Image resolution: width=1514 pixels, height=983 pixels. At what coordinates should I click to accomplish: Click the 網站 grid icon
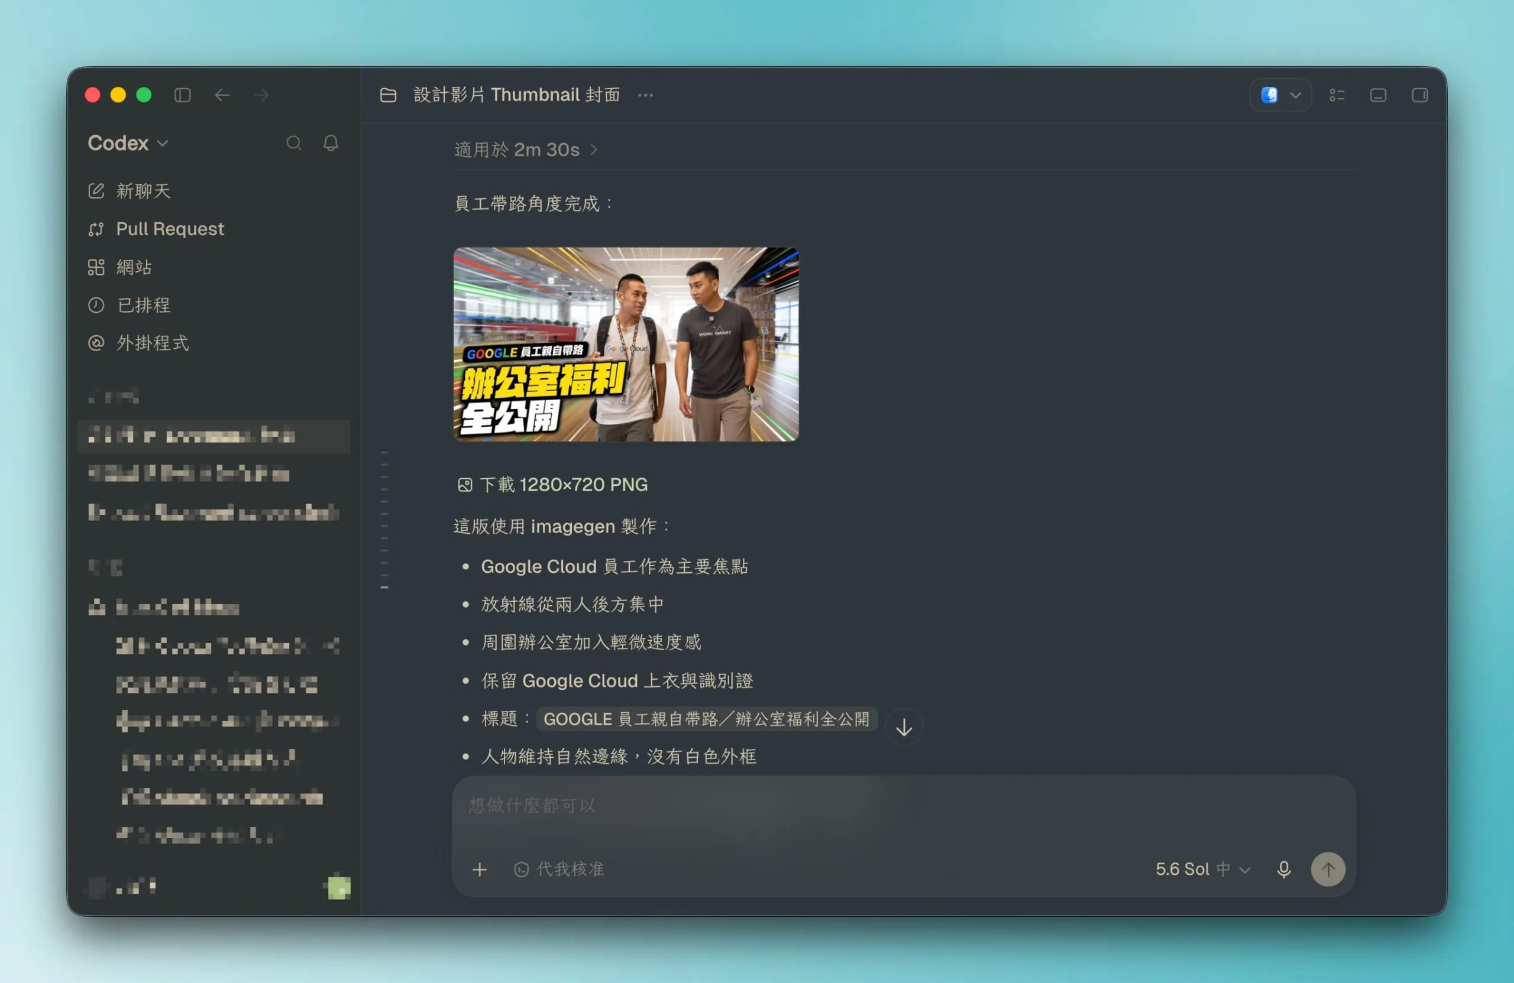tap(96, 267)
